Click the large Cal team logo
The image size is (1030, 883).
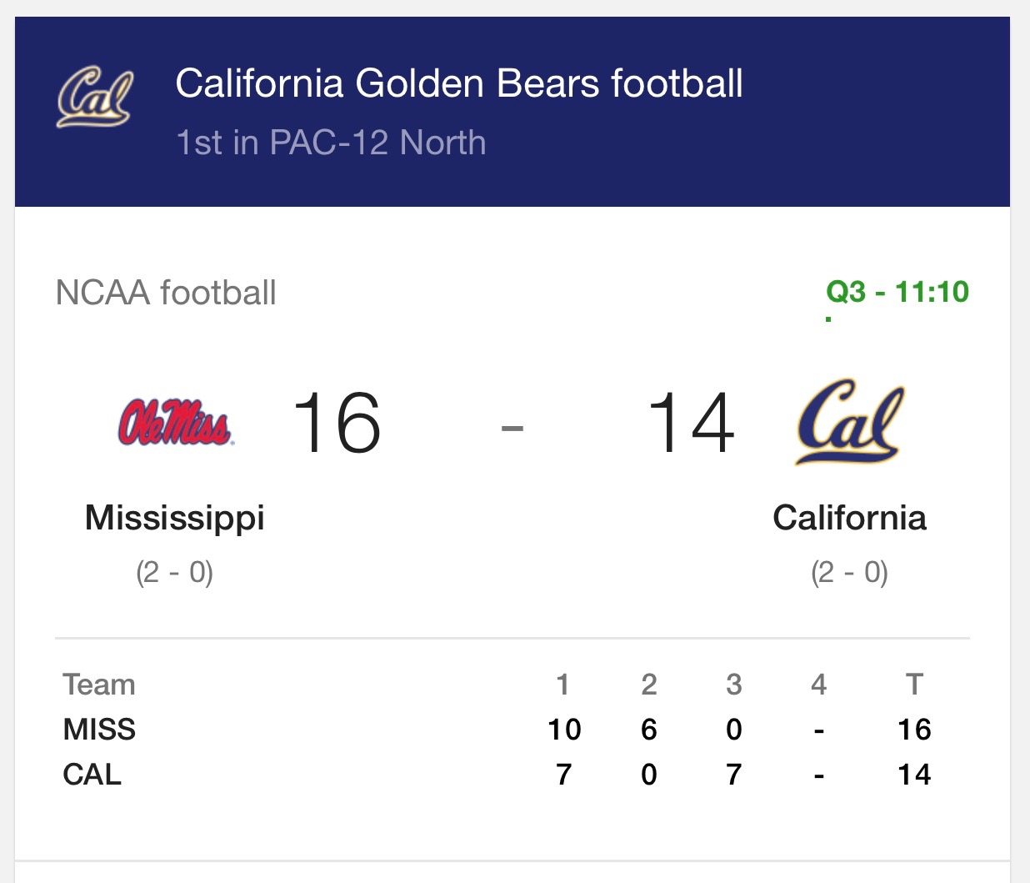tap(849, 422)
